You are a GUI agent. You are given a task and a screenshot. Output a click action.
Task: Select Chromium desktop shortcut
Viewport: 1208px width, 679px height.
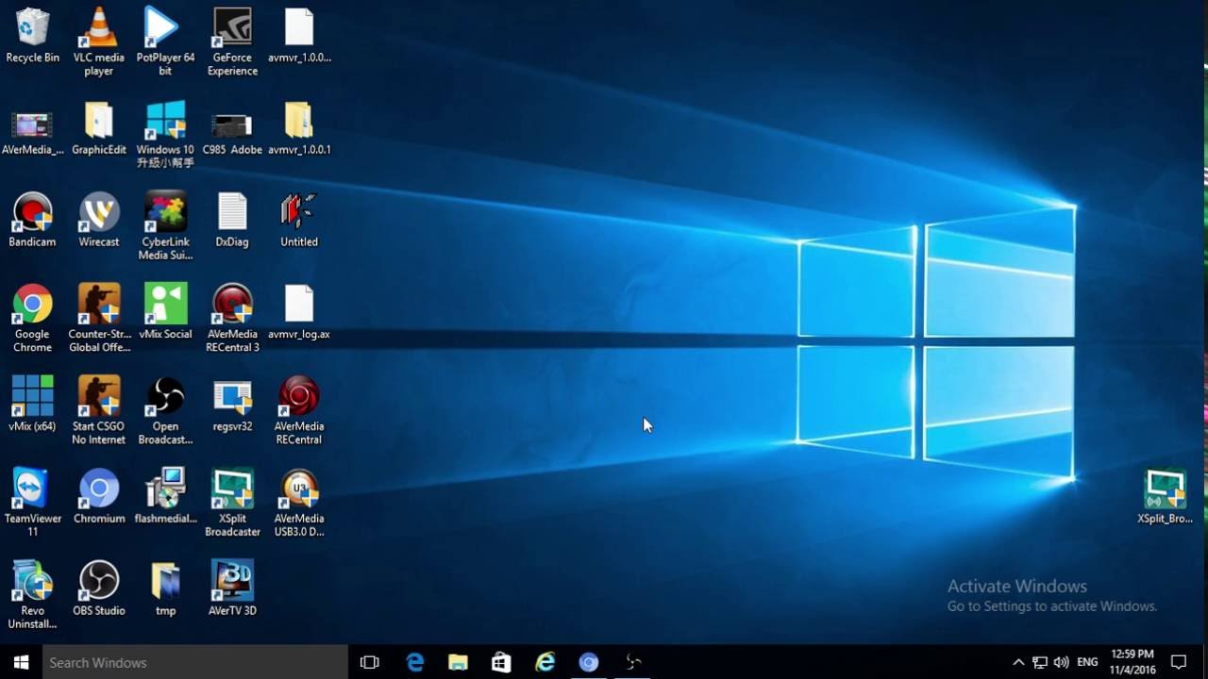(x=99, y=496)
